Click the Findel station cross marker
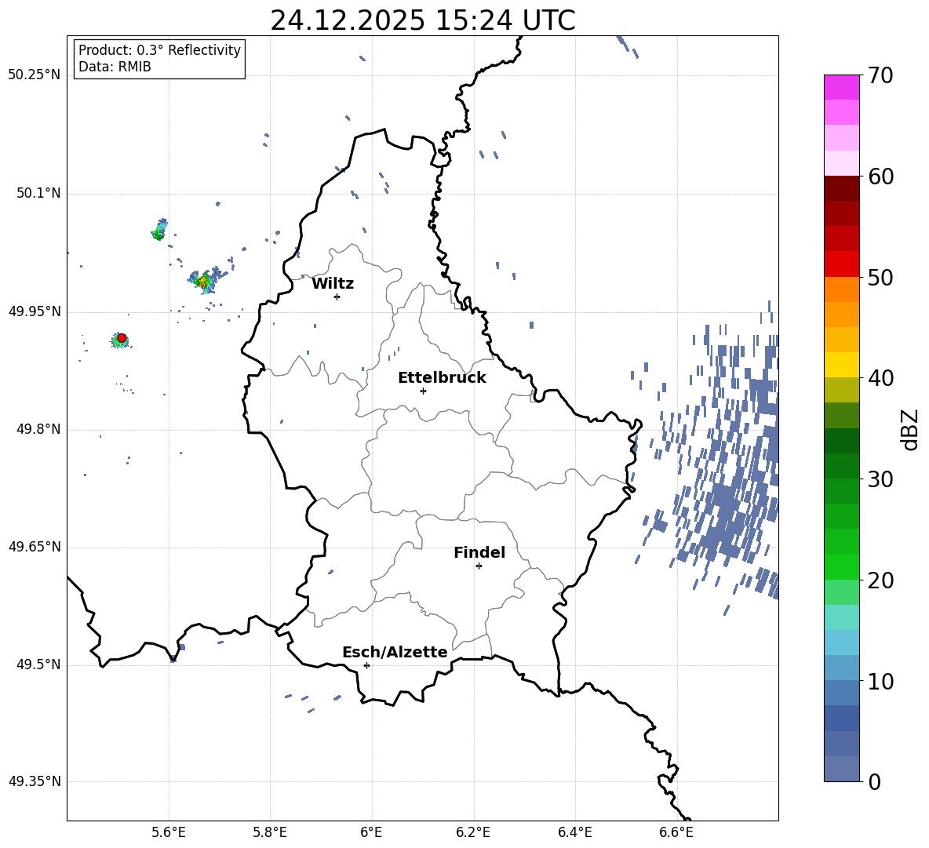 coord(479,566)
